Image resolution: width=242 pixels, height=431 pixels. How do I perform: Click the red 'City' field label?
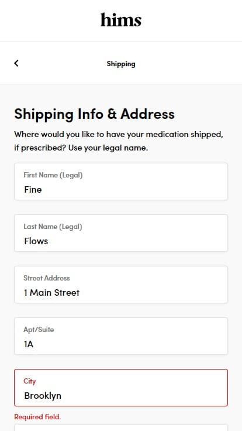30,381
